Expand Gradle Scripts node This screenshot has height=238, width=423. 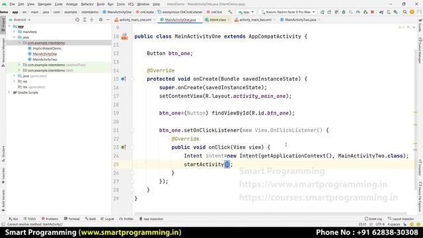click(x=9, y=93)
